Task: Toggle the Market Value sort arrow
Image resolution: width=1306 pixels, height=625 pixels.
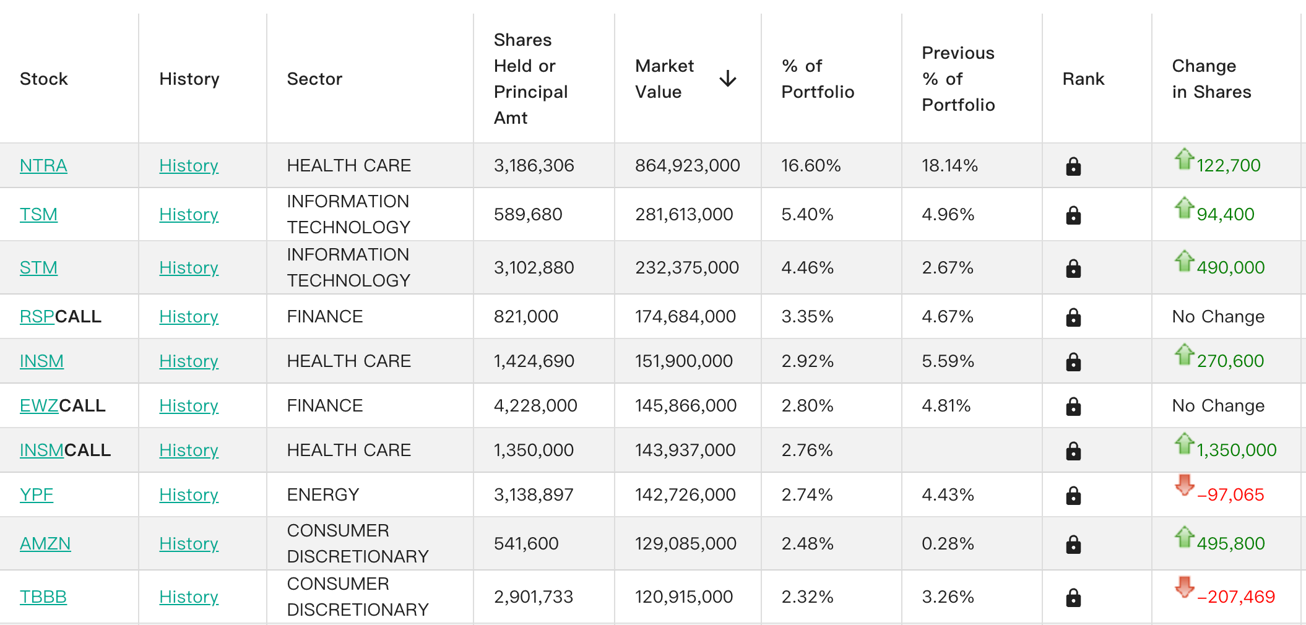Action: coord(728,79)
